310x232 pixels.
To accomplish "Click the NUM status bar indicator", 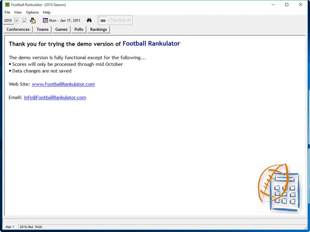I will (x=39, y=227).
